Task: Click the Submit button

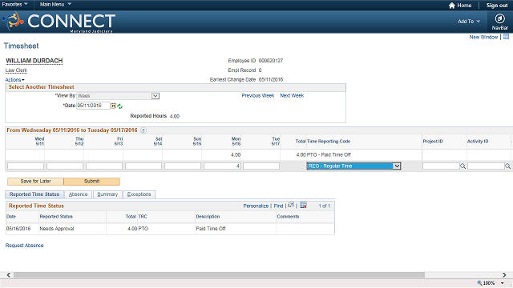Action: (x=92, y=182)
